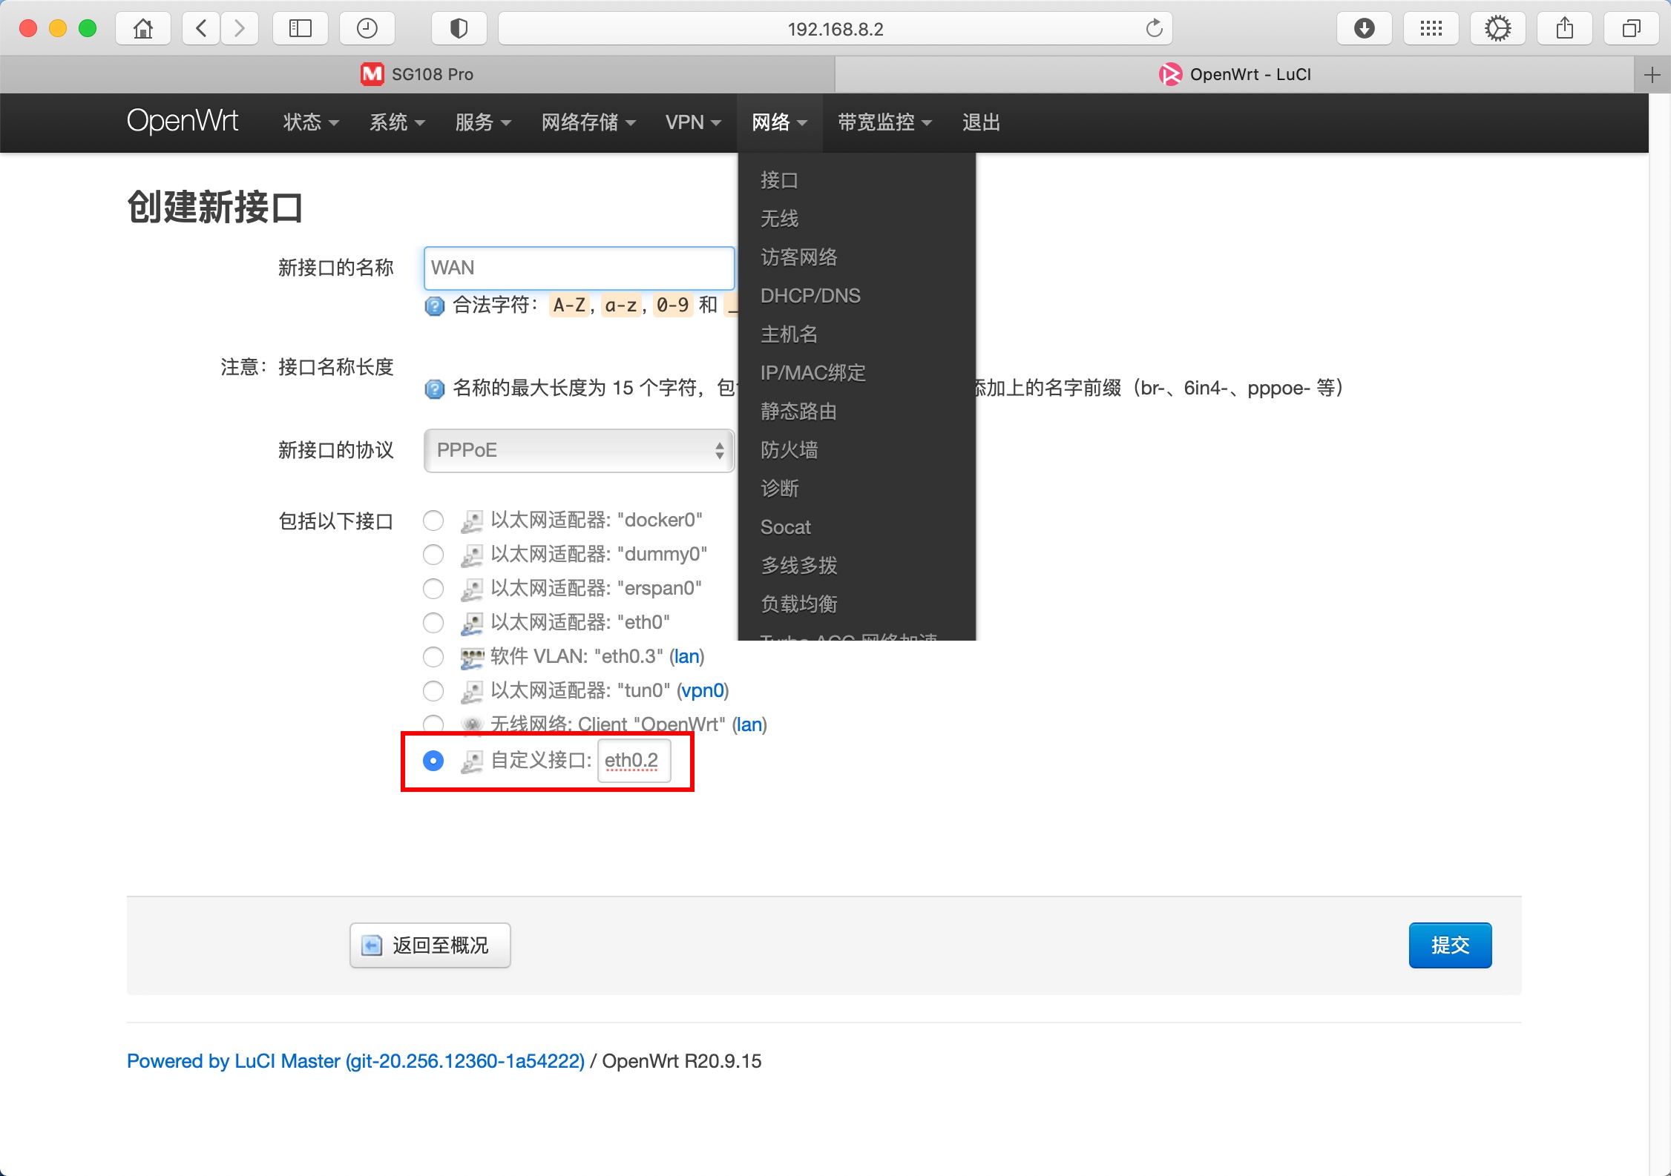Click the help icon beside 名称的最大长度
Screen dimensions: 1671x1176
pos(435,388)
